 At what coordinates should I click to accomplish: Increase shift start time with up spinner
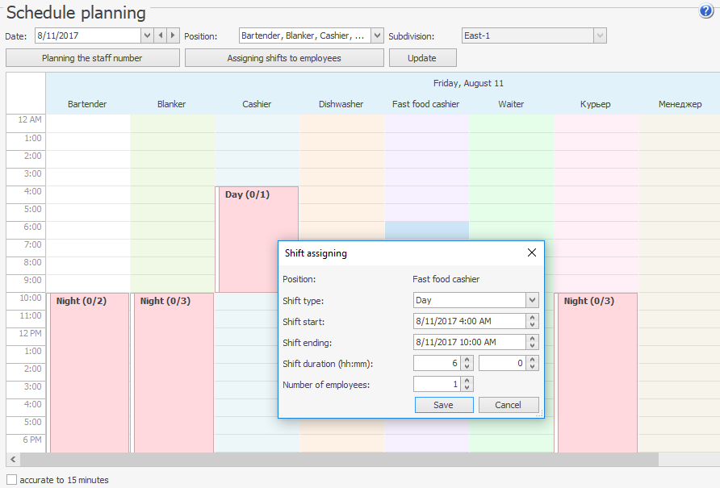(531, 318)
